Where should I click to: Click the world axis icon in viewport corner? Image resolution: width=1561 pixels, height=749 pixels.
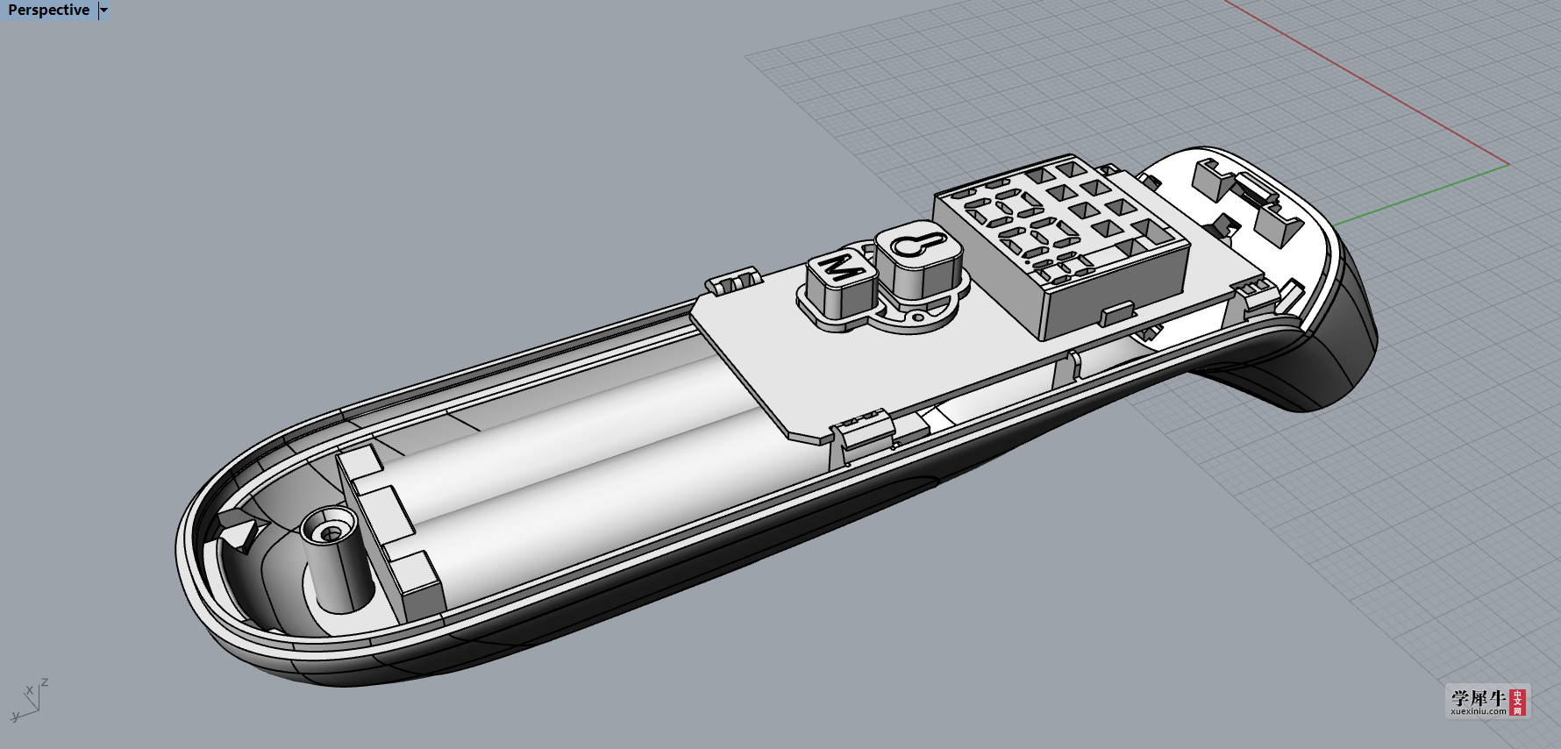click(x=29, y=700)
